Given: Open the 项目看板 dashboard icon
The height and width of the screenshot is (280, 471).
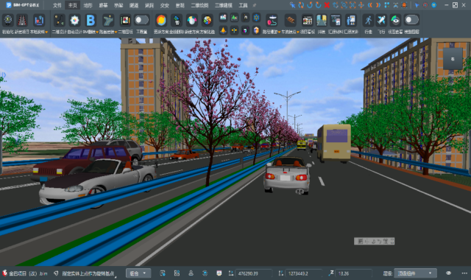Looking at the screenshot, I should point(307,20).
